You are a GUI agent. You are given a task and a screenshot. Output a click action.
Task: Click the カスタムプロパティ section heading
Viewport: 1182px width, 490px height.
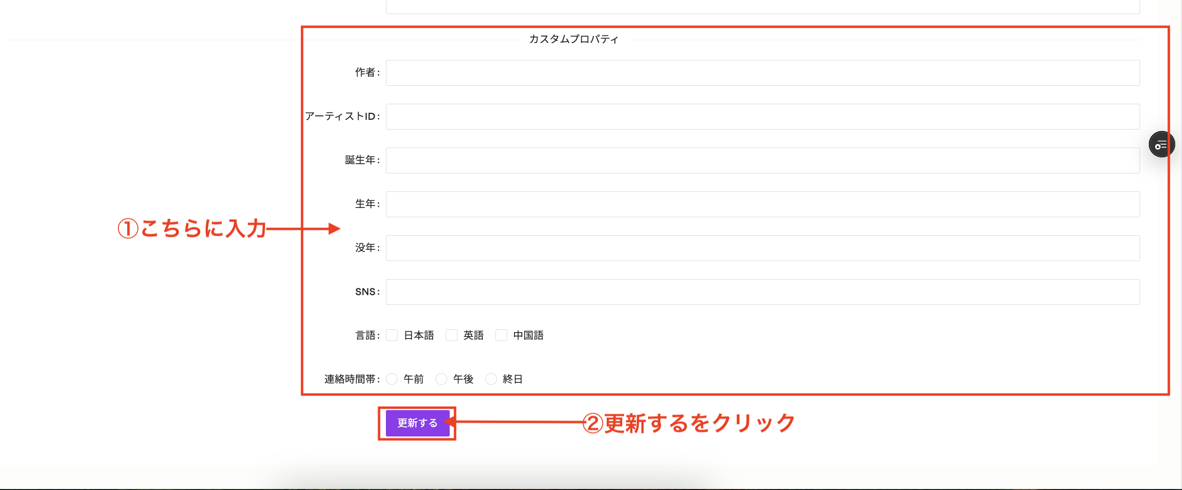573,39
